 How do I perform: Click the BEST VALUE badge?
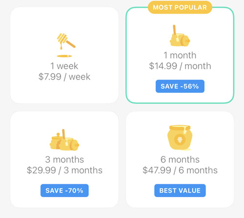click(180, 191)
